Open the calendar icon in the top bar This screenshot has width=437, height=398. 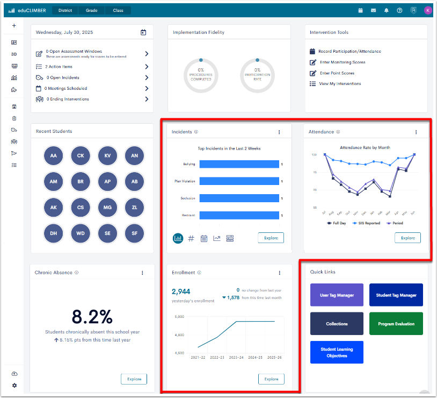360,11
